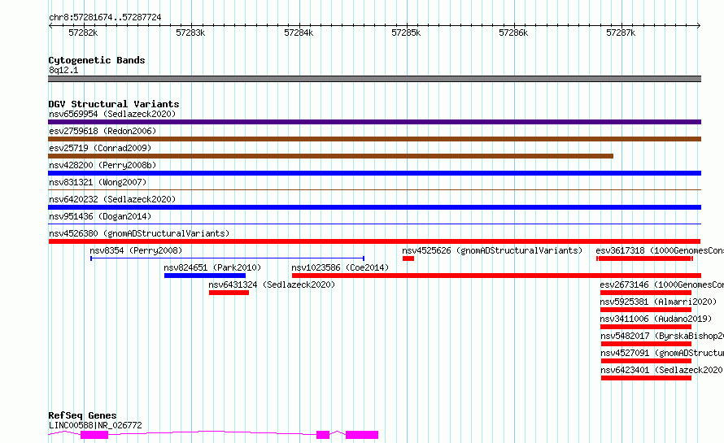
Task: Click the DGV Structural Variants track title
Action: point(114,104)
